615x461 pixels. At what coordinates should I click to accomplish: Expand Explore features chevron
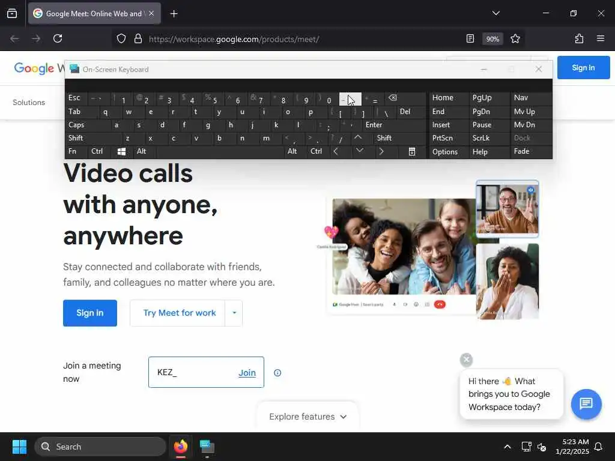[343, 417]
